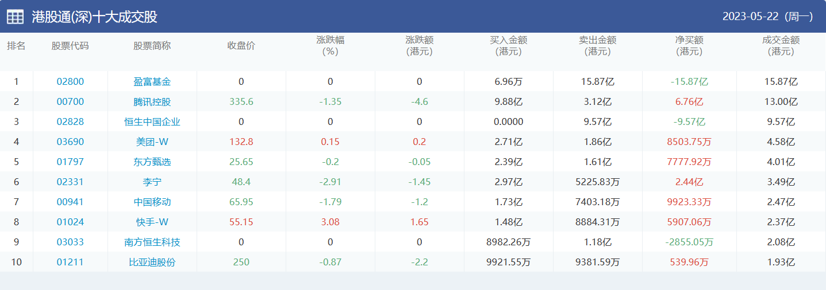The image size is (826, 290).
Task: Click the 排名 column header
Action: pos(16,46)
